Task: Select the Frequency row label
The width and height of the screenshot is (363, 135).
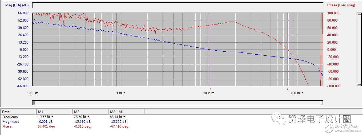Action: (10, 117)
